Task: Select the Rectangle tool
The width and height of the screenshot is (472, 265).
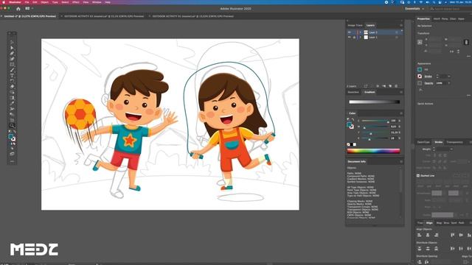Action: point(12,64)
